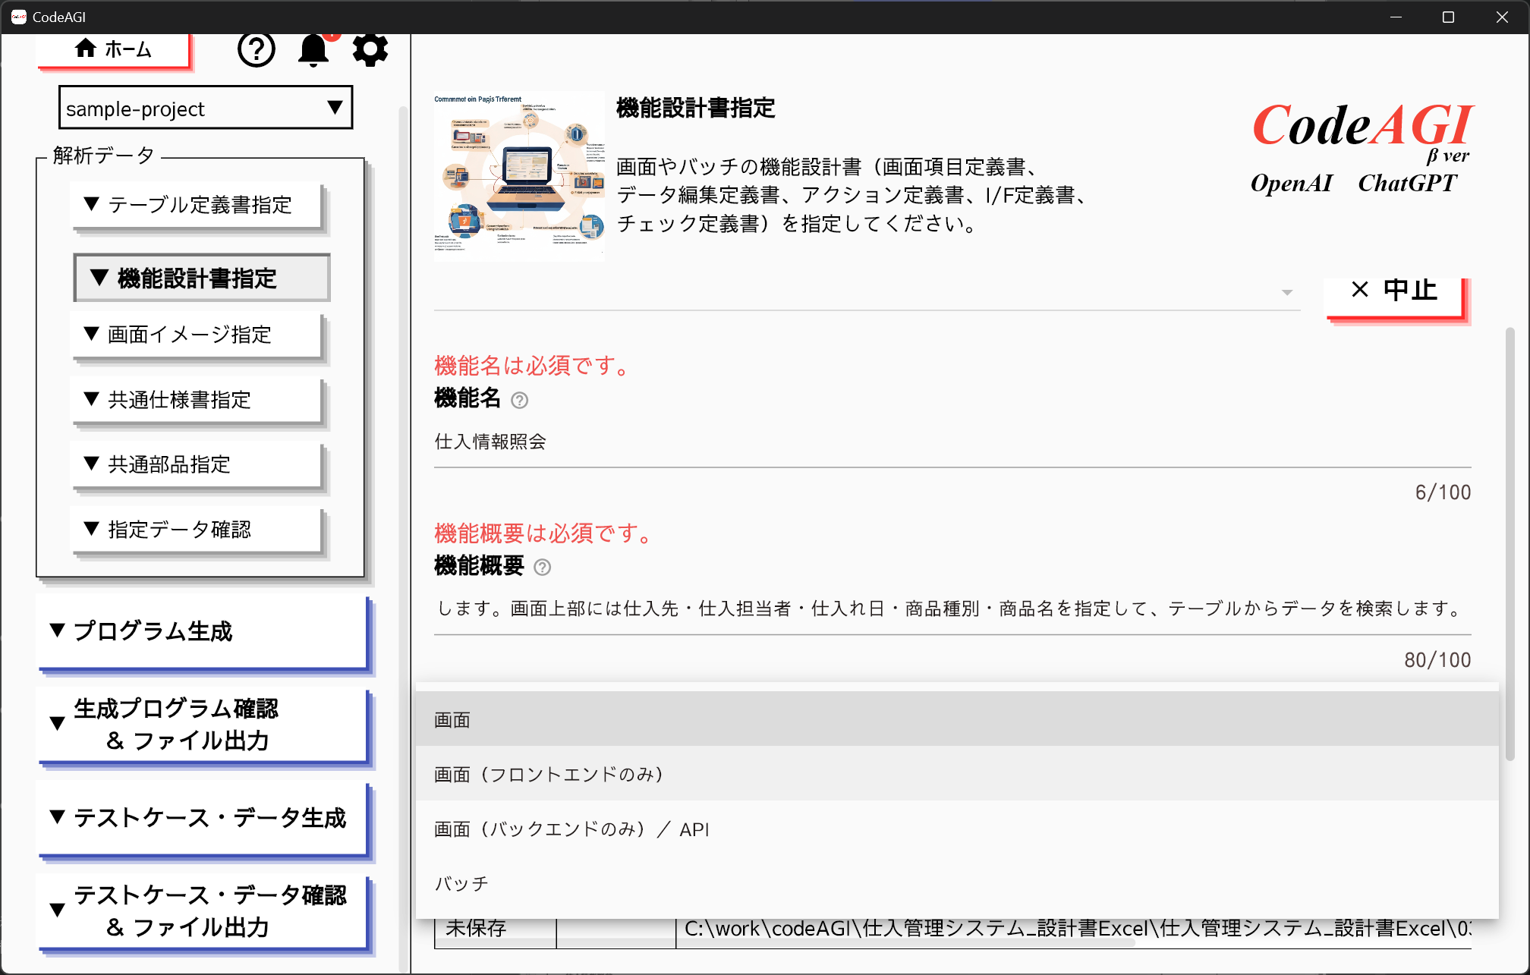Open the sample-project dropdown
This screenshot has height=975, width=1530.
coord(205,109)
